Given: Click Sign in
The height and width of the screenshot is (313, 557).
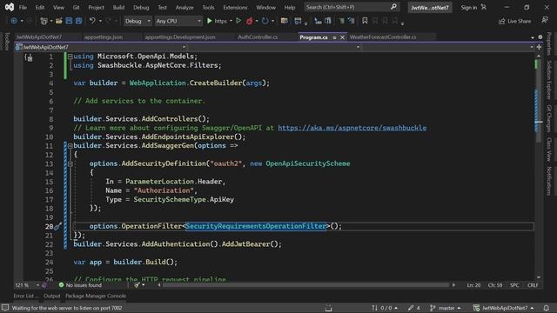Looking at the screenshot, I should click(x=469, y=7).
